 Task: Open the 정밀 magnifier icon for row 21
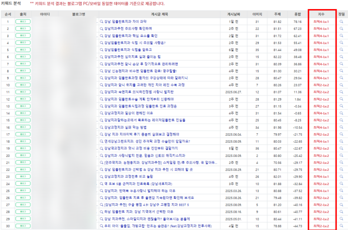click(341, 162)
